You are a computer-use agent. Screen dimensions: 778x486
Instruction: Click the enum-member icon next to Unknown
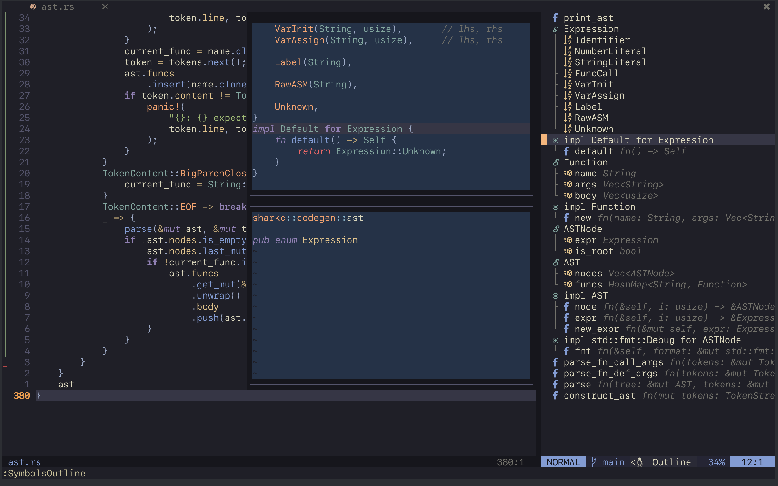coord(568,129)
